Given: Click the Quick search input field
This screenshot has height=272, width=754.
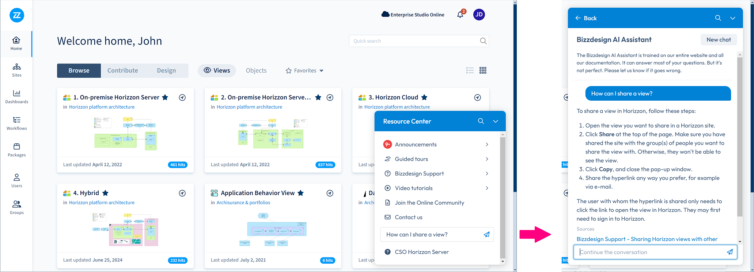Looking at the screenshot, I should pyautogui.click(x=415, y=41).
